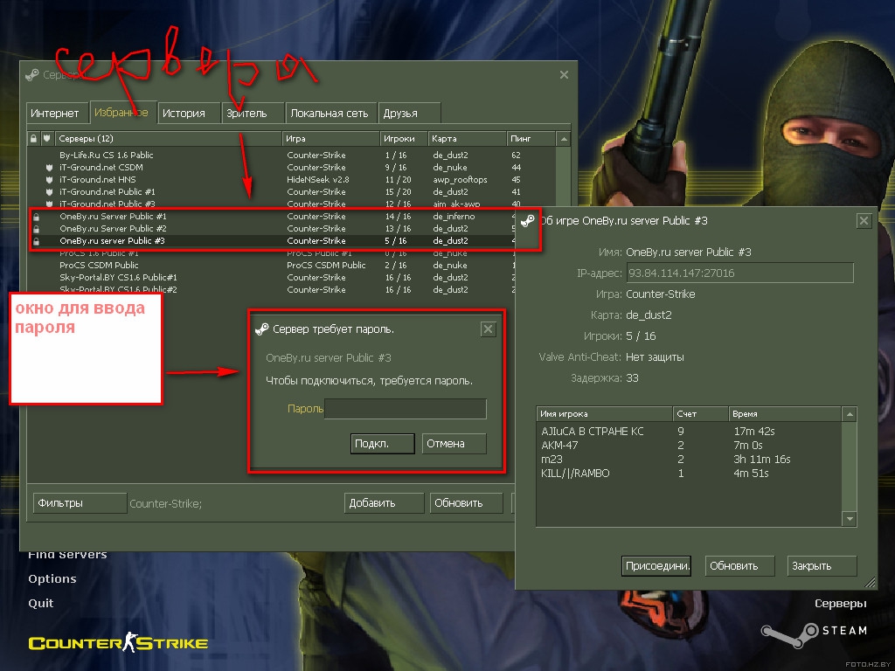Select the Зритель tab
The height and width of the screenshot is (671, 895).
[x=253, y=113]
